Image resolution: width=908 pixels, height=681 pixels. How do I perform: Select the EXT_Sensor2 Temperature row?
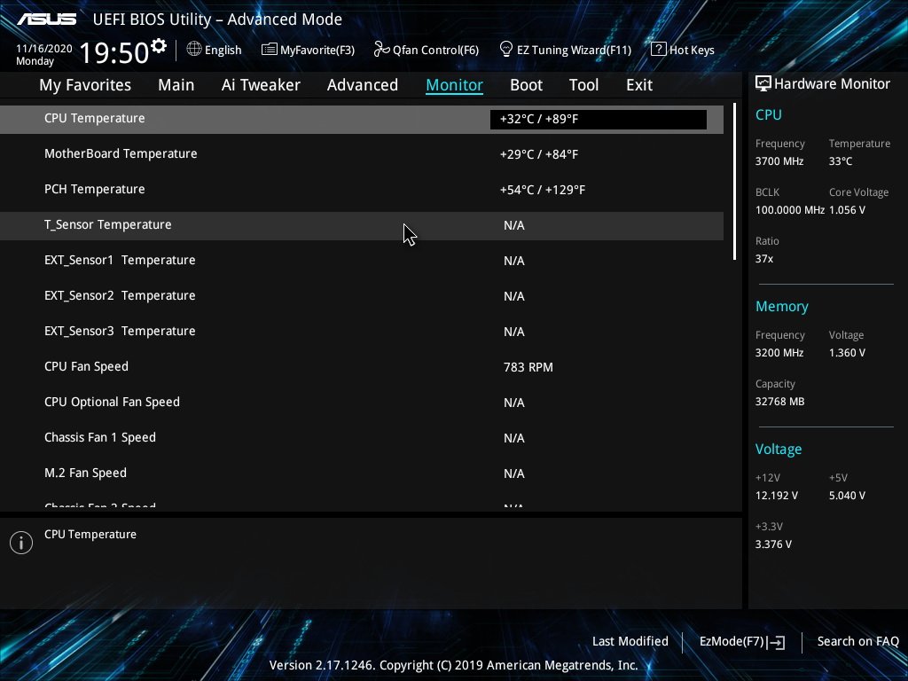click(x=362, y=296)
